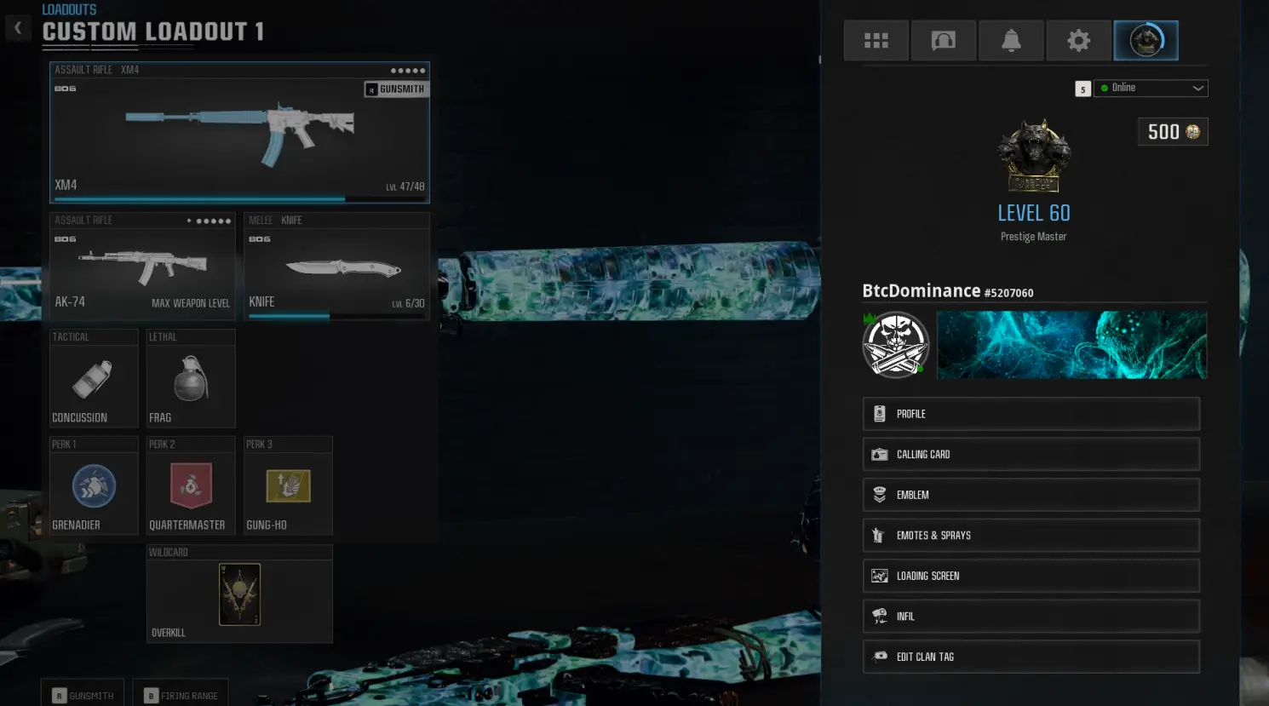
Task: Click the Gunsmith button in bottom bar
Action: click(83, 695)
